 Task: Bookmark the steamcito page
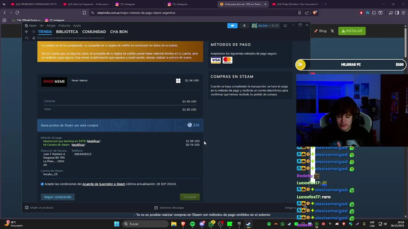tap(84, 13)
